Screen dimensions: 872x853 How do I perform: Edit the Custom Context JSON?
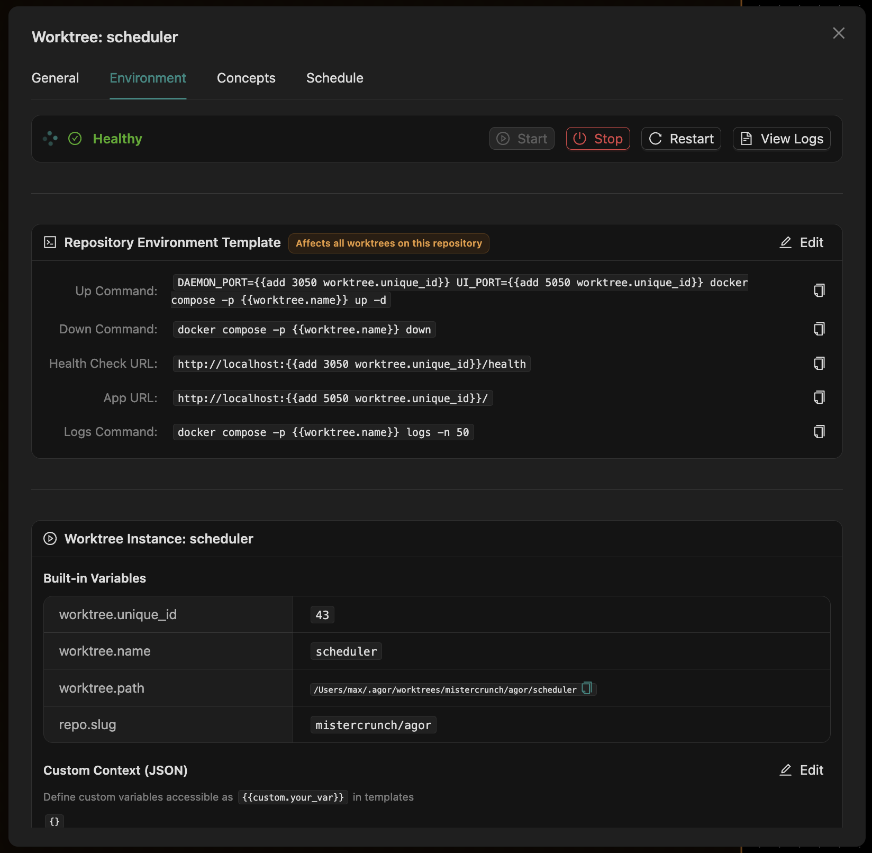801,770
